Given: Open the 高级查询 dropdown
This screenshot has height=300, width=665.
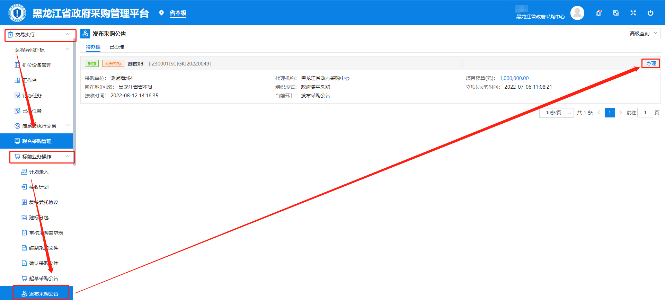Looking at the screenshot, I should 644,34.
